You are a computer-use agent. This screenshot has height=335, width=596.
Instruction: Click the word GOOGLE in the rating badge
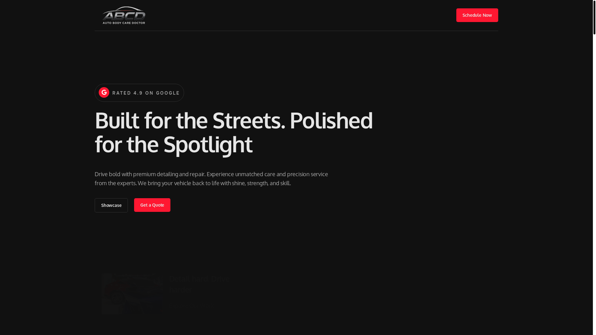pyautogui.click(x=168, y=93)
